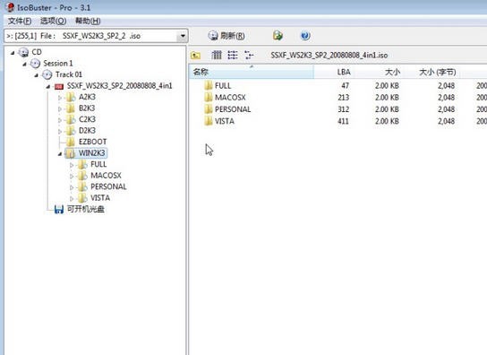Image resolution: width=487 pixels, height=355 pixels.
Task: Click the blue help question mark icon
Action: point(305,36)
